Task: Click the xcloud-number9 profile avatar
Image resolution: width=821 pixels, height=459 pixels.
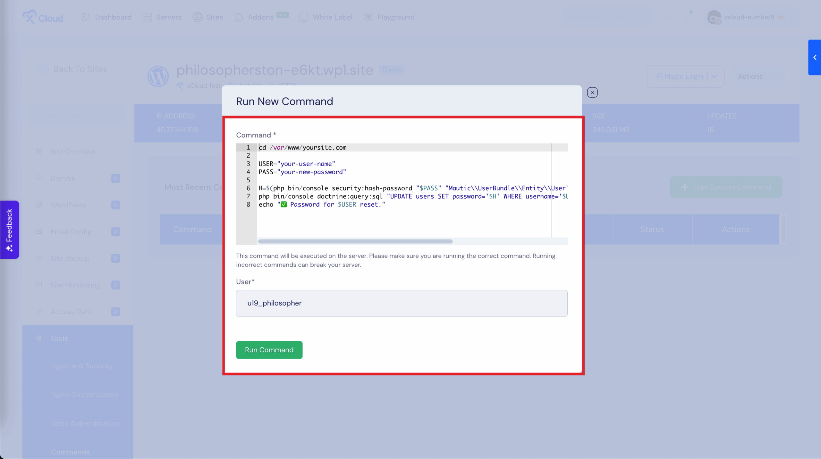Action: (x=714, y=18)
